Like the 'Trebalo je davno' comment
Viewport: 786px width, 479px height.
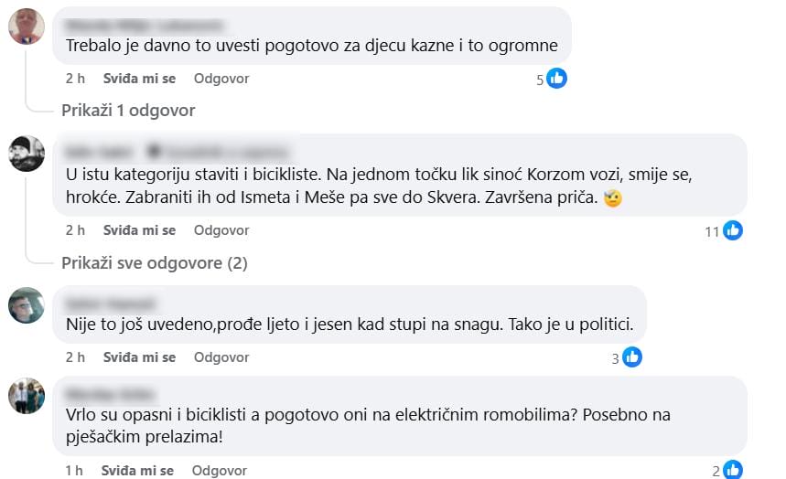tap(139, 79)
